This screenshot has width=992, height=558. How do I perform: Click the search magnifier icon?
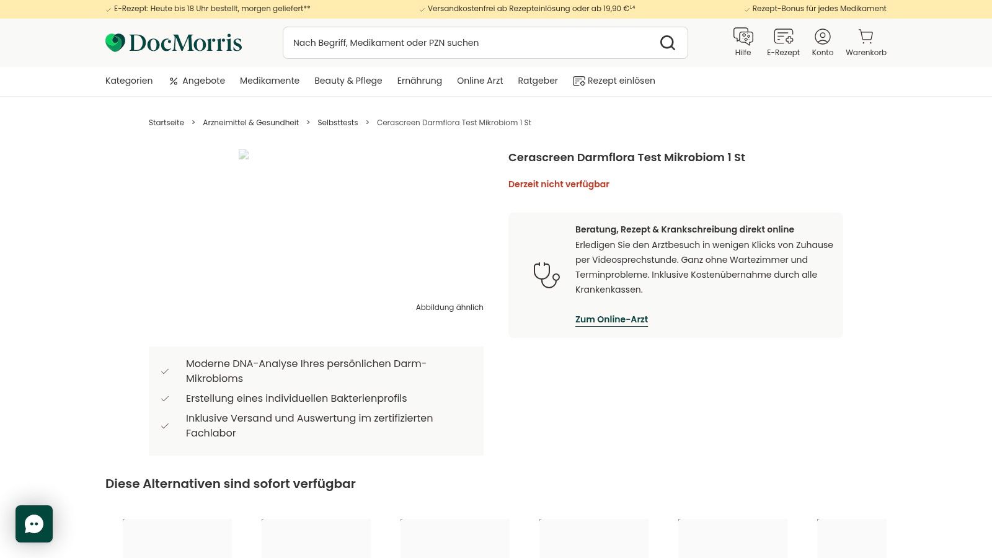668,43
